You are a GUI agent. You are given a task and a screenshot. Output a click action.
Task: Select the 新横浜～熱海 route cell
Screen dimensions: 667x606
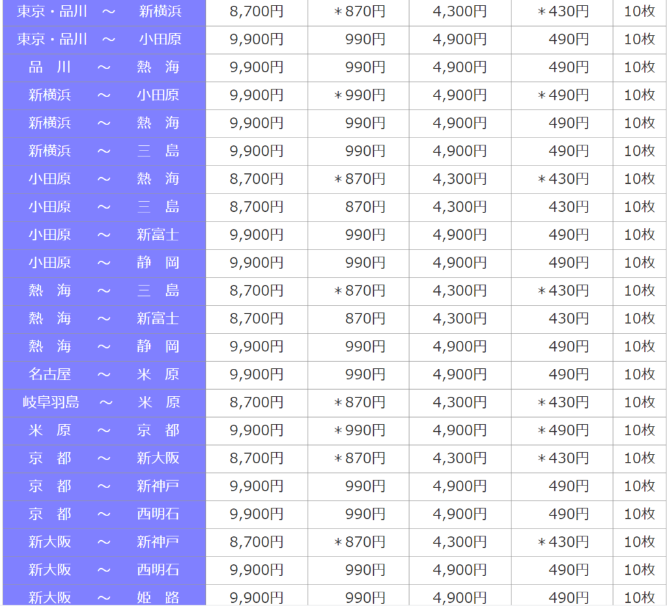104,123
